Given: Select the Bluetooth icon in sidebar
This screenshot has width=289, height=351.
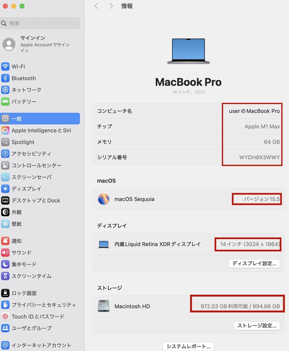Looking at the screenshot, I should (5, 78).
